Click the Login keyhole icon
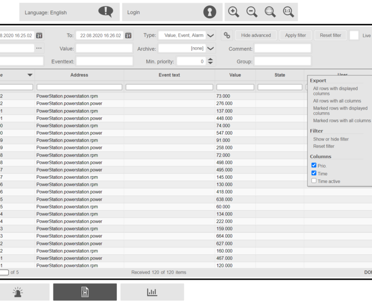The width and height of the screenshot is (372, 304). pyautogui.click(x=210, y=12)
